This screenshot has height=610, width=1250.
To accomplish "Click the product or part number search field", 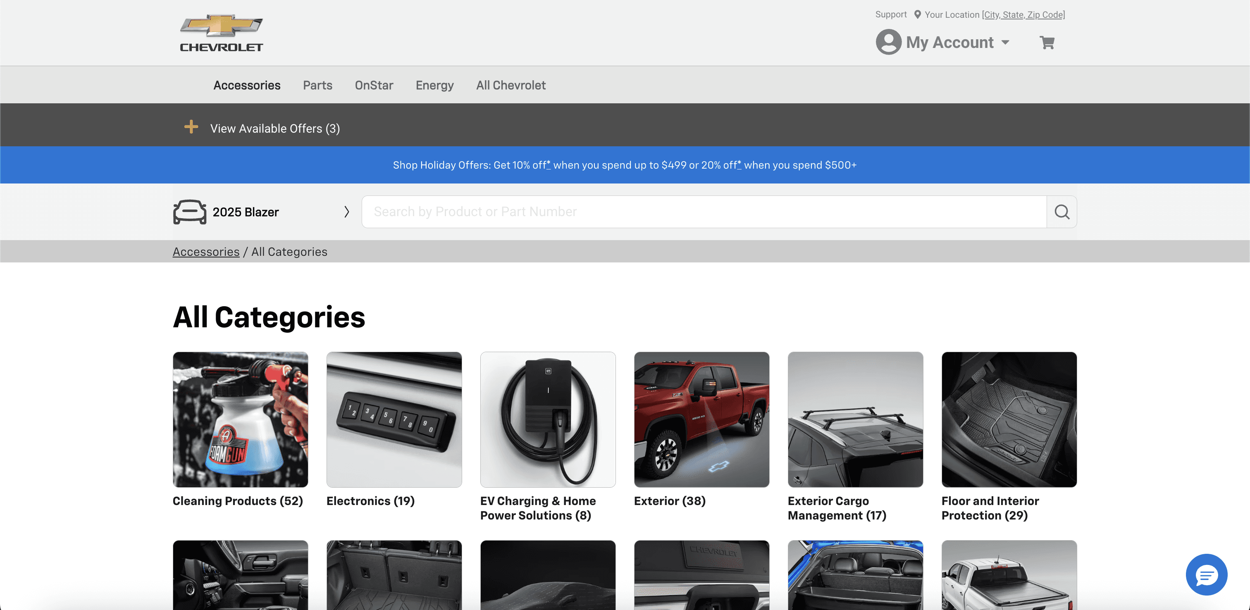I will (x=704, y=212).
